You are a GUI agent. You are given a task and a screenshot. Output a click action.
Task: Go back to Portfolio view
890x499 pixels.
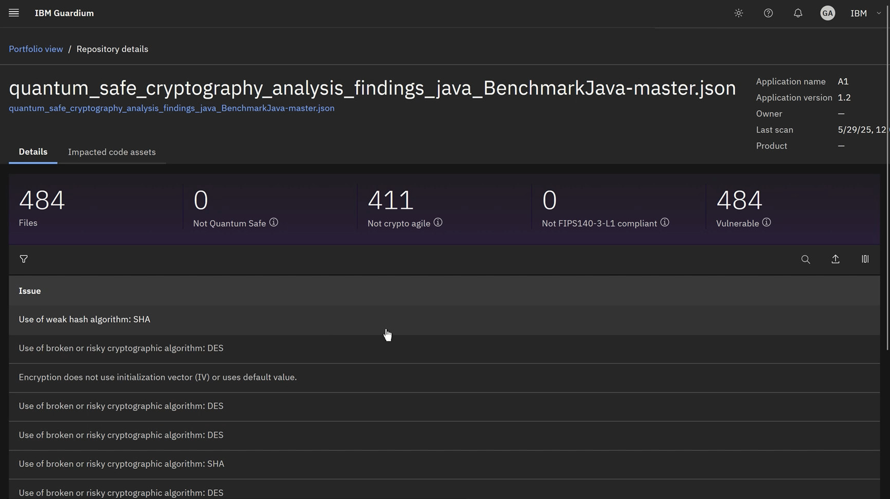(x=36, y=49)
